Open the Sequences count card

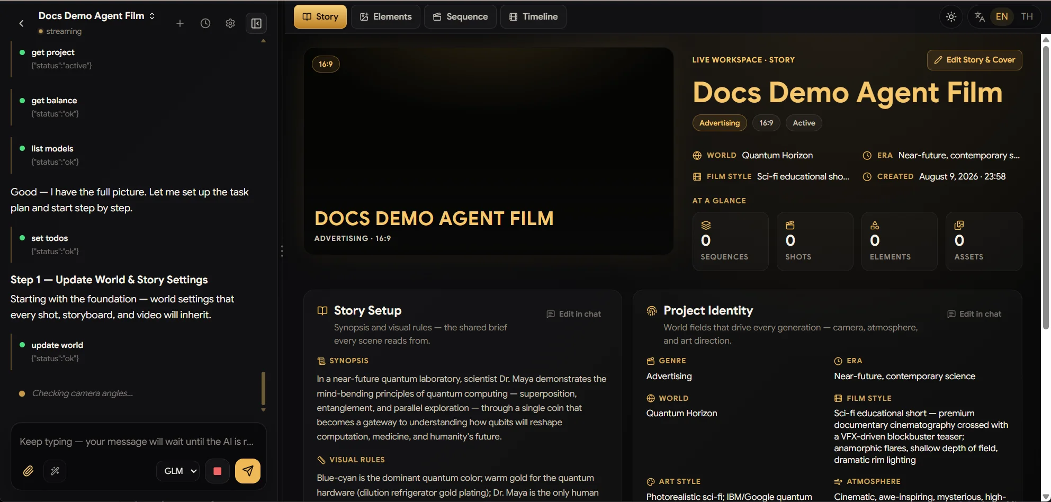pos(731,241)
